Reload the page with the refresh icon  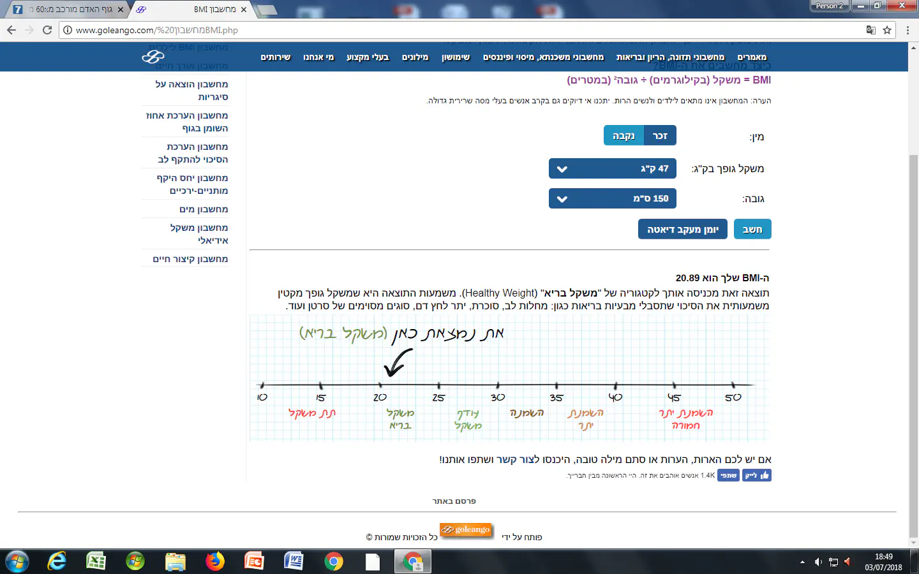coord(47,30)
